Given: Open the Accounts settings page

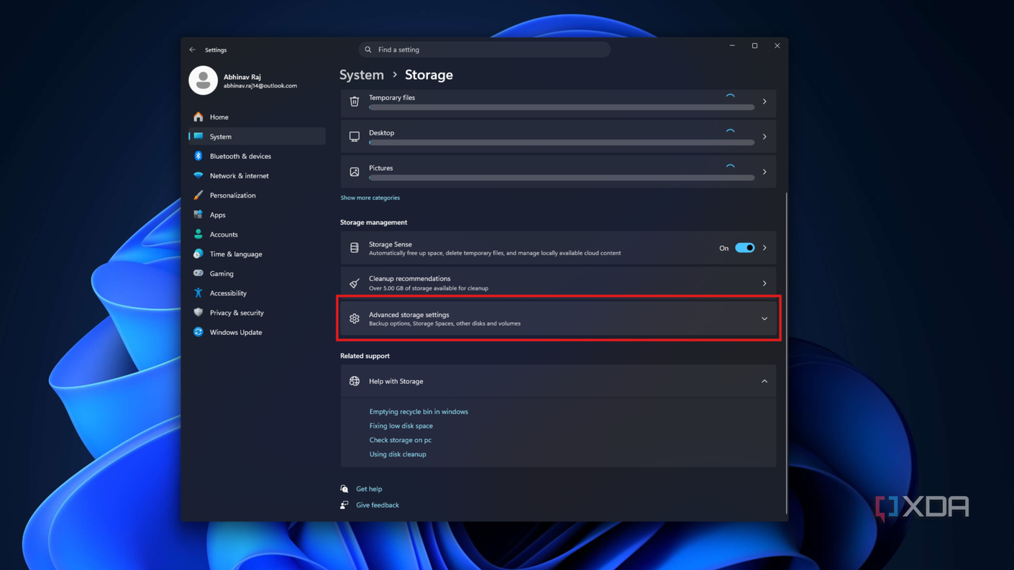Looking at the screenshot, I should tap(257, 234).
